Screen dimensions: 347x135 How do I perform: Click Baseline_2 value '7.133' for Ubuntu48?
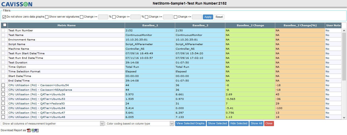[180, 117]
